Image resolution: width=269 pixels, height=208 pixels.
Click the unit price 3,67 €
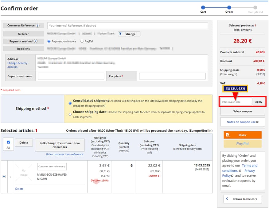pyautogui.click(x=104, y=166)
